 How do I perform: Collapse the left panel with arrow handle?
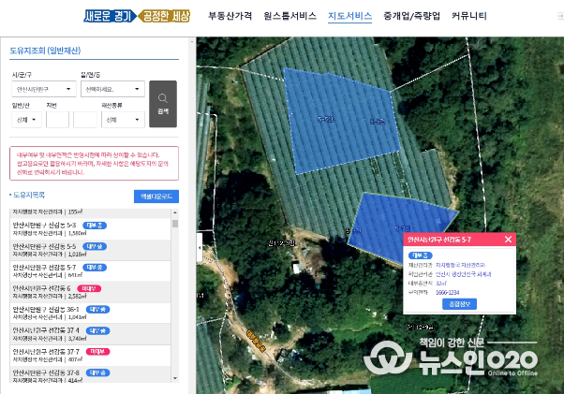200,247
